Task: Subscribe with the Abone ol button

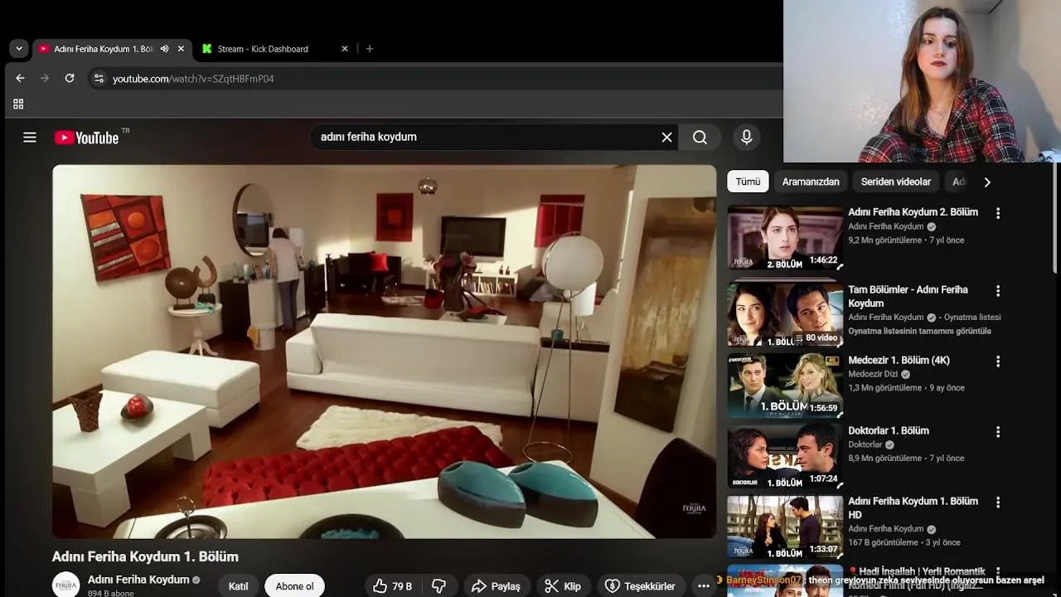Action: pyautogui.click(x=294, y=586)
